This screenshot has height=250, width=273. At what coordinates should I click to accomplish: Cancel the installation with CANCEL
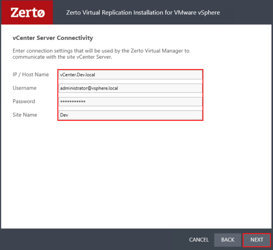[199, 240]
